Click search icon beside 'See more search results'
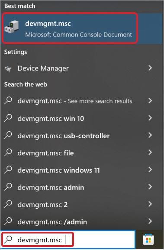Screen dimensions: 164x250 [8, 101]
